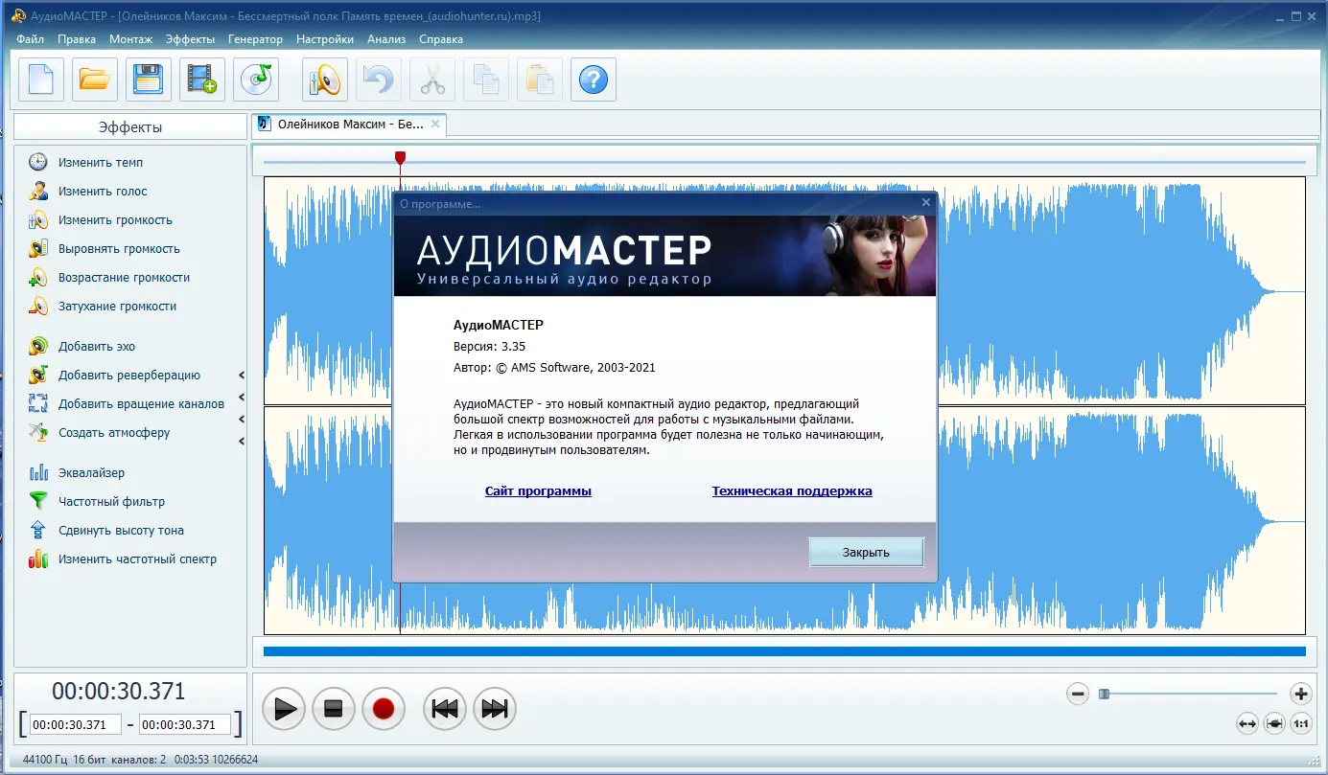
Task: Click the zoom slider handle
Action: (1104, 694)
